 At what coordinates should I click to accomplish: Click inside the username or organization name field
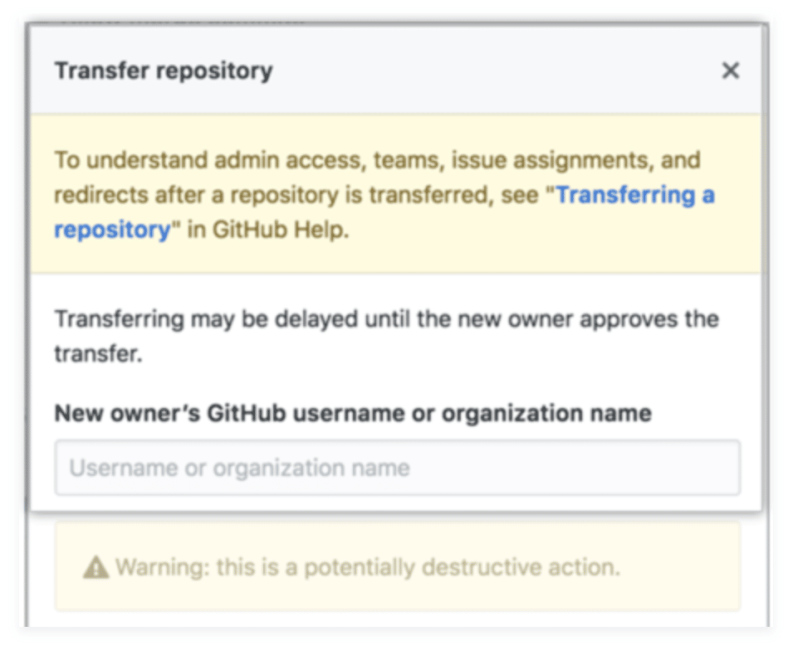click(x=396, y=468)
